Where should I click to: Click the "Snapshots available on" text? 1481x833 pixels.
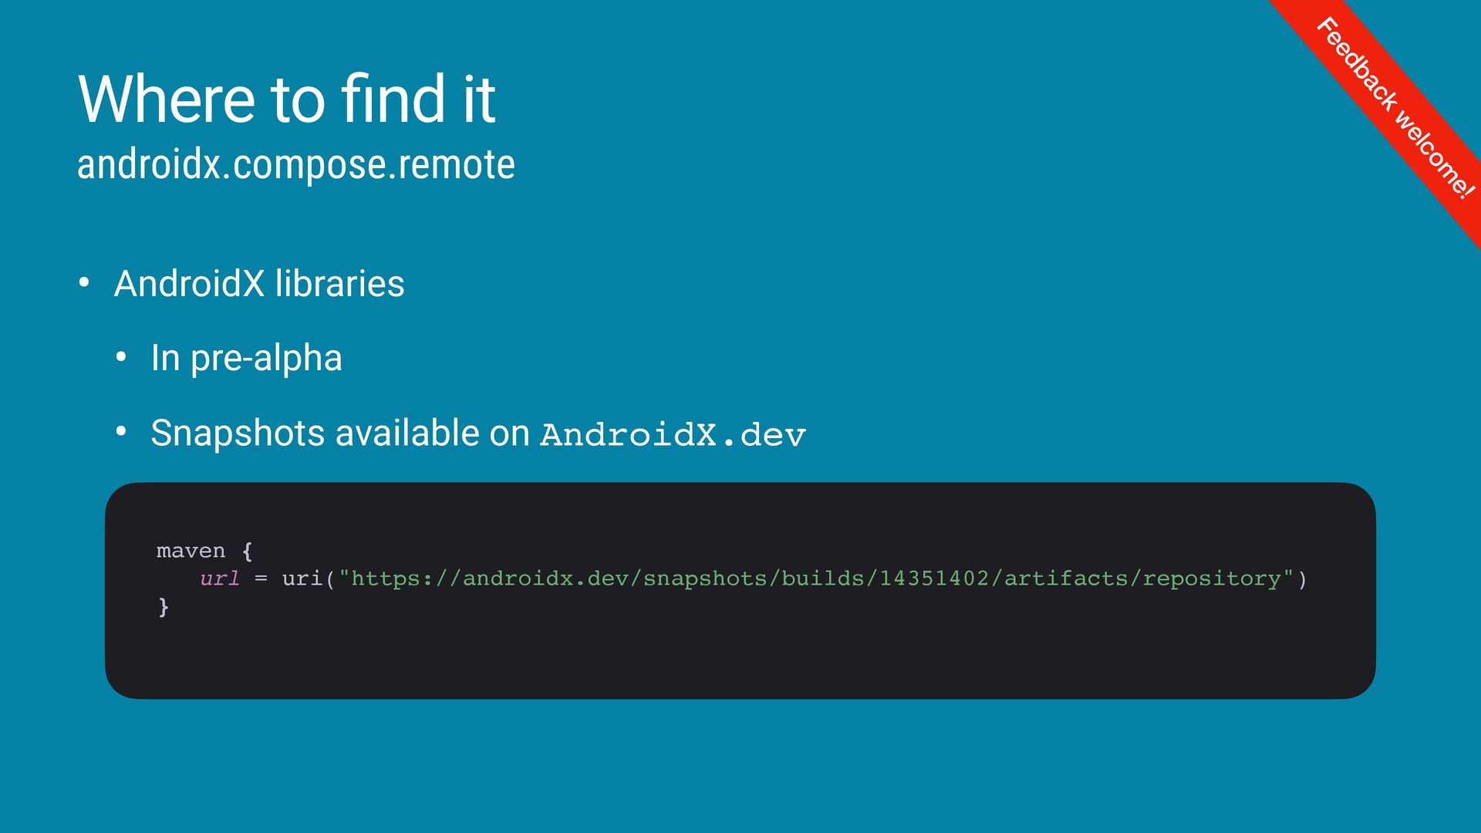[340, 433]
